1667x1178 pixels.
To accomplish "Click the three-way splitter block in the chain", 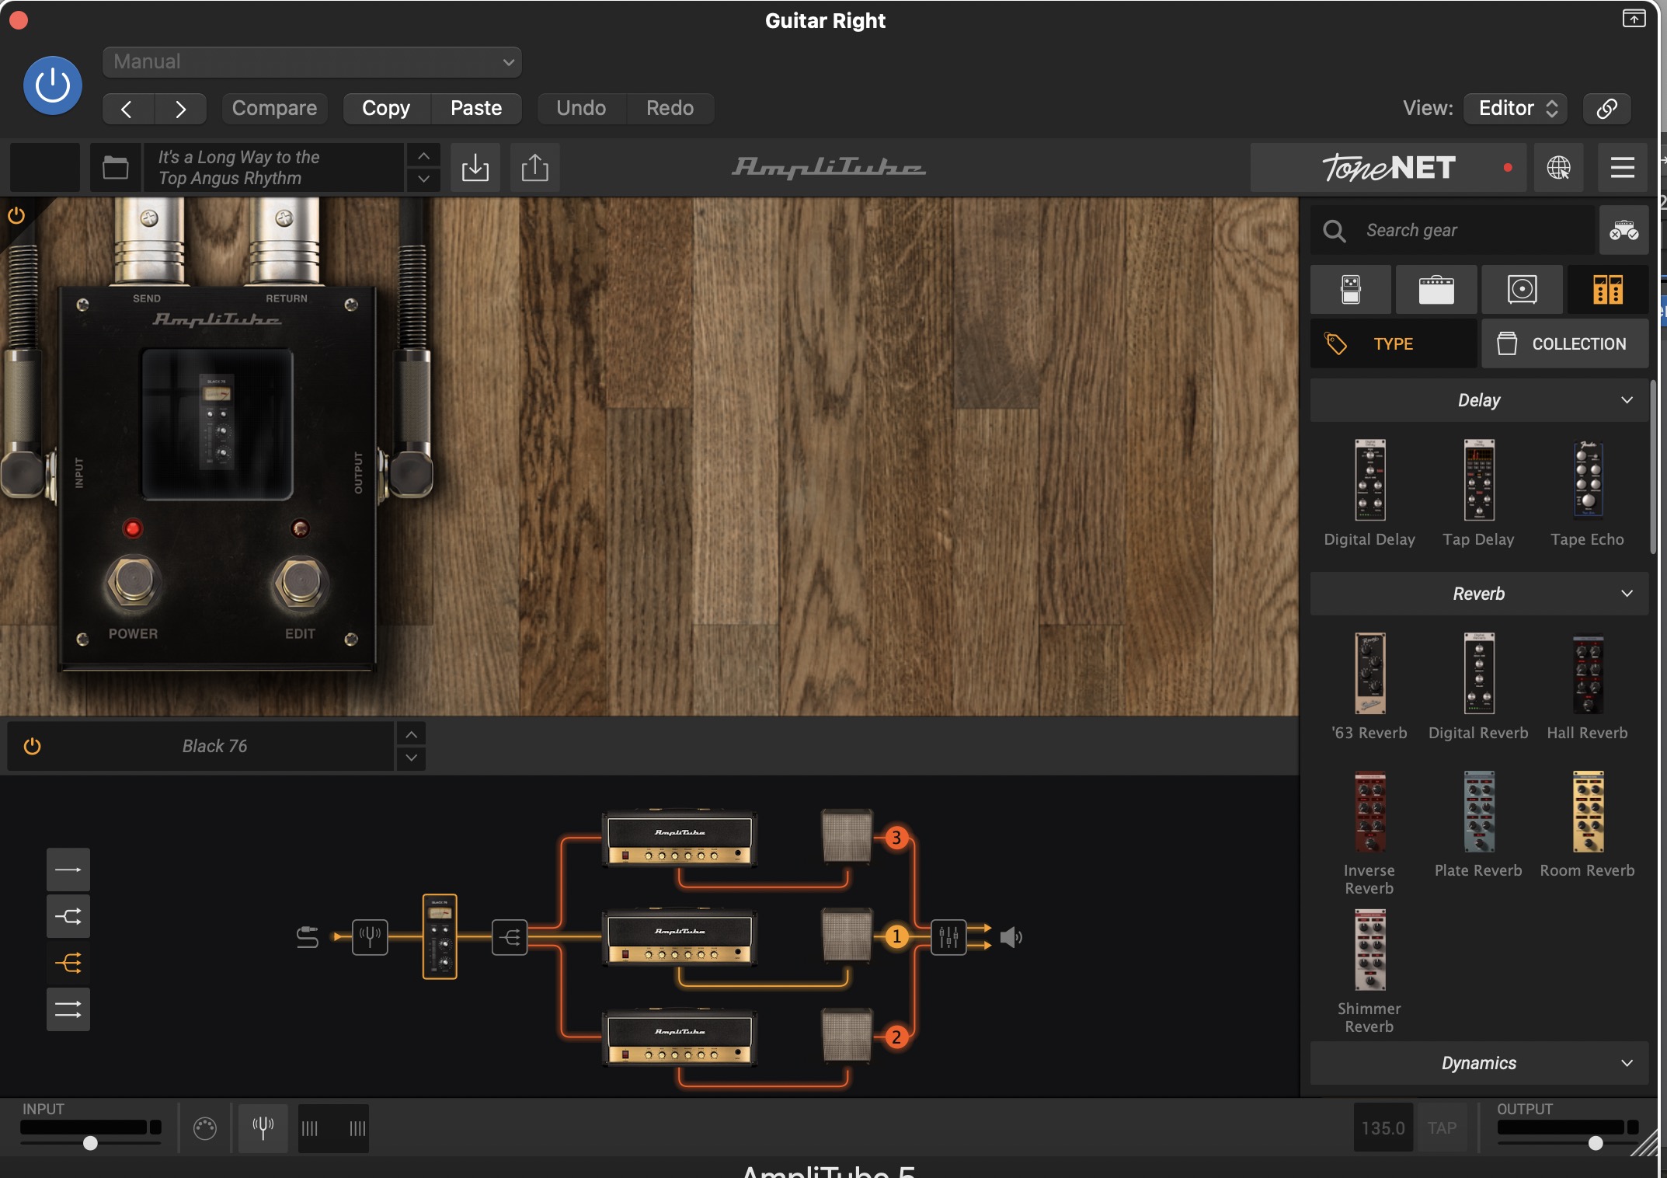I will click(x=510, y=937).
